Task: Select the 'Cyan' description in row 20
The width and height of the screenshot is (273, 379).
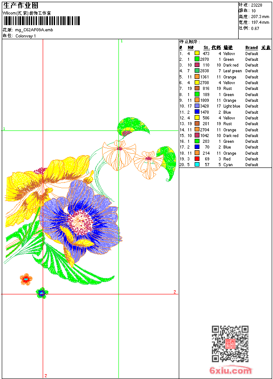Action: click(228, 165)
